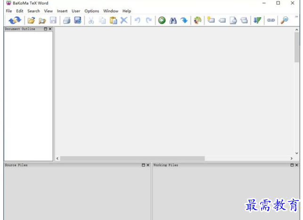Click the new tag with star icon
The height and width of the screenshot is (220, 303).
pyautogui.click(x=211, y=20)
